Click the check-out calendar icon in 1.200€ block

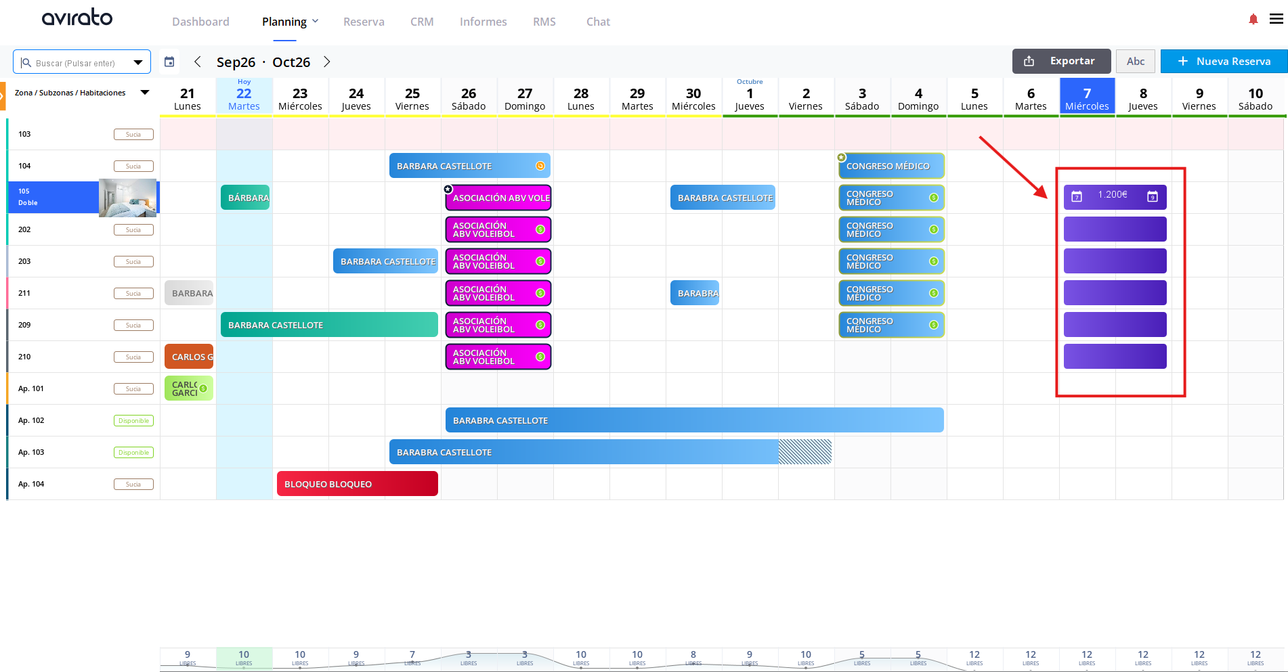(1153, 196)
